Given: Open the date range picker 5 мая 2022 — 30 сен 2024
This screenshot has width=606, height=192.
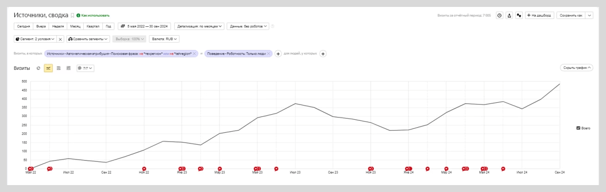Looking at the screenshot, I should tap(144, 26).
